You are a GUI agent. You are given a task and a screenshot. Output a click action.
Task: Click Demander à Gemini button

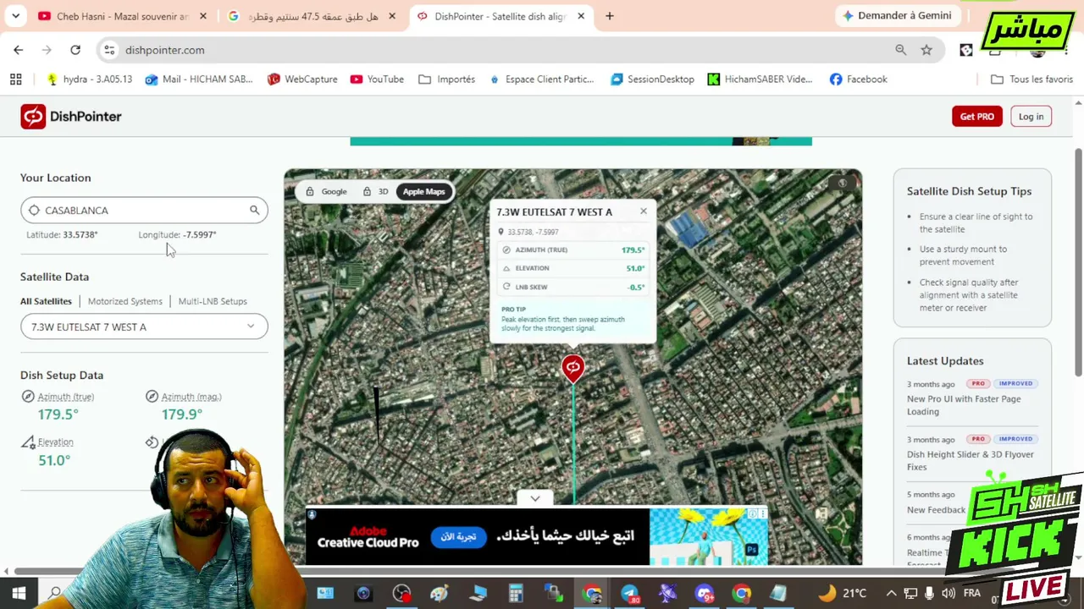tap(897, 16)
